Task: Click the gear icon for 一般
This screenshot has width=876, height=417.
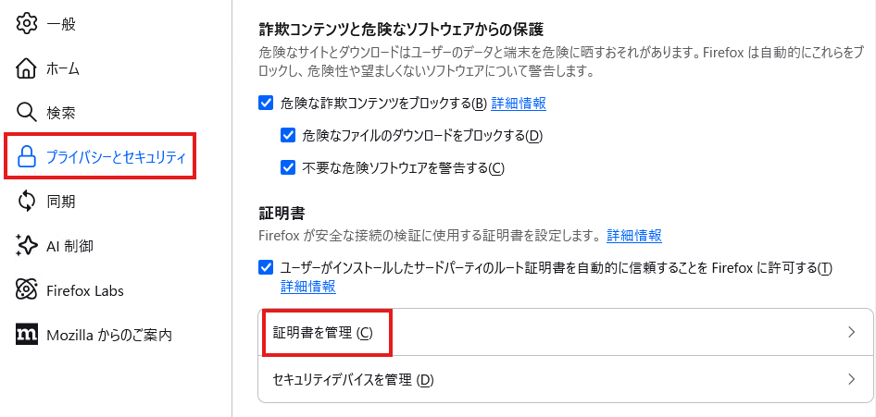Action: coord(26,24)
